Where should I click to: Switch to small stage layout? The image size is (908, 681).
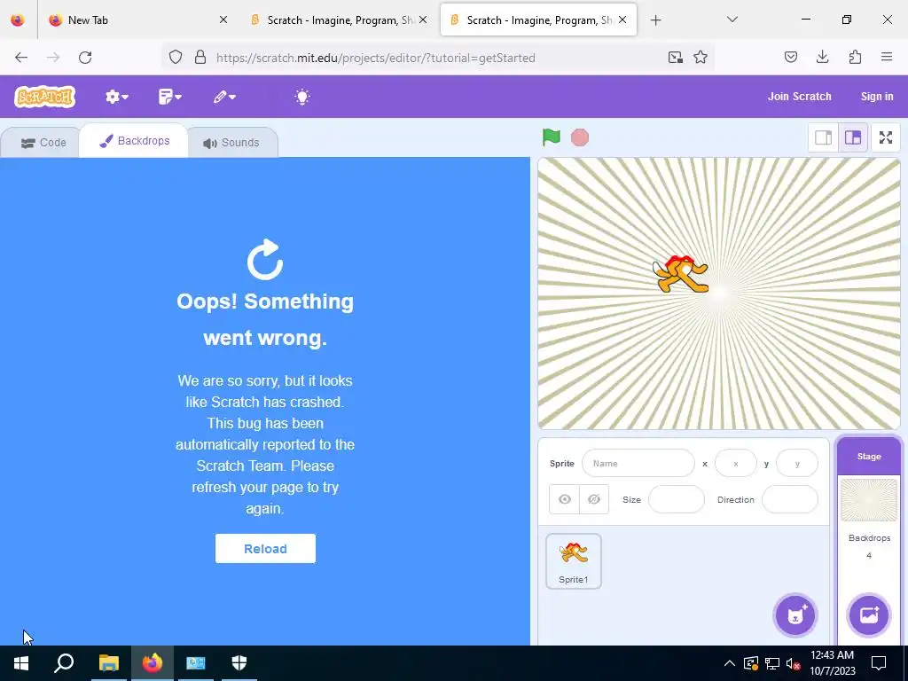pyautogui.click(x=823, y=137)
